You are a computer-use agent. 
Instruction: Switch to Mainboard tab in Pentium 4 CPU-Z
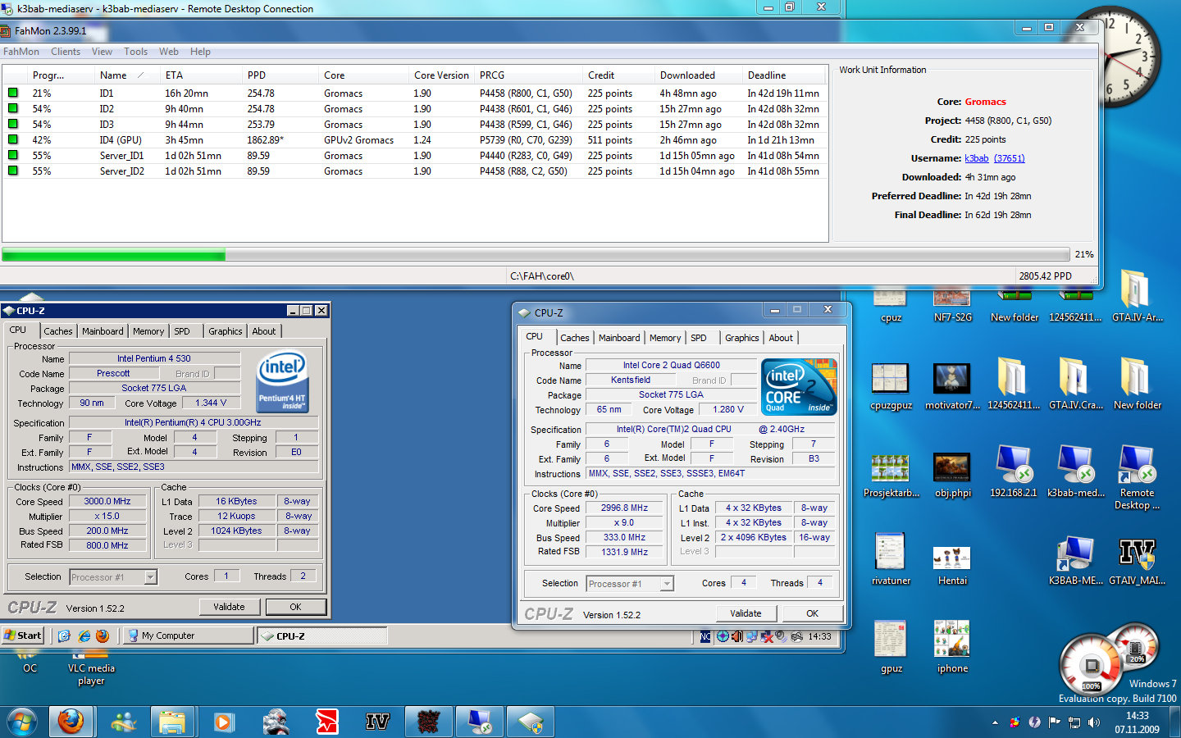(103, 331)
